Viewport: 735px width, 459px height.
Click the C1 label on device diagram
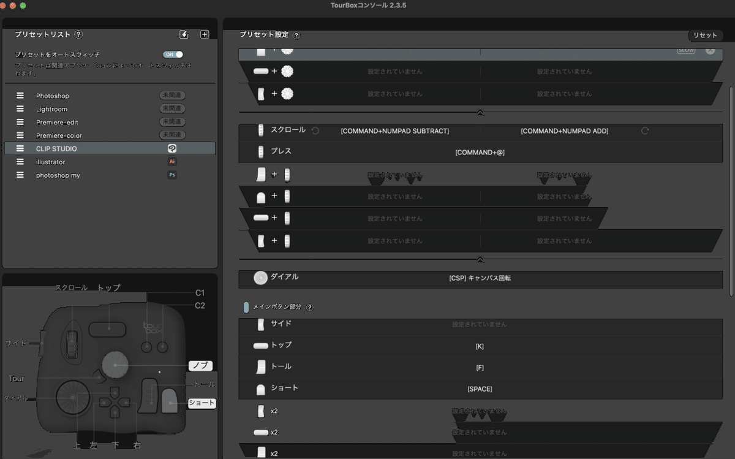(x=200, y=293)
